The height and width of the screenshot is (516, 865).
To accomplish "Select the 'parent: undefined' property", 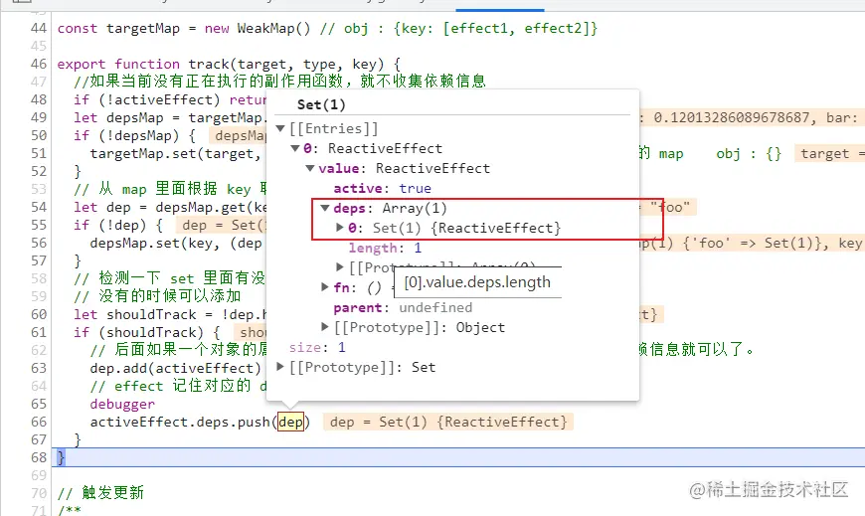I will coord(403,307).
